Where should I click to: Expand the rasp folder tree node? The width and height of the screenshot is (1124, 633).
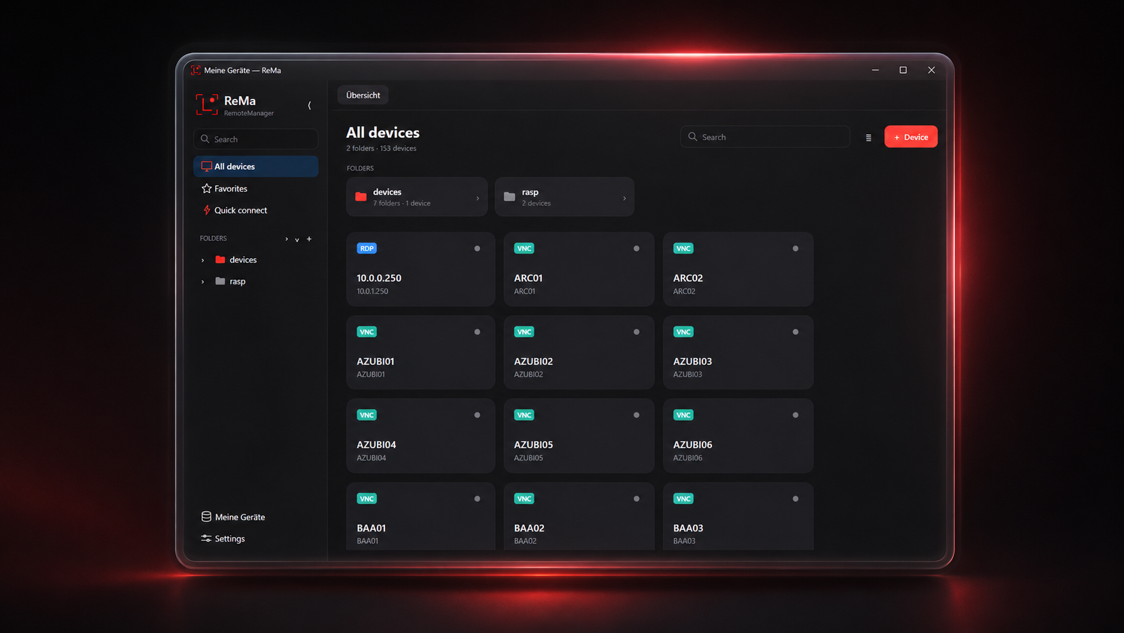click(203, 282)
